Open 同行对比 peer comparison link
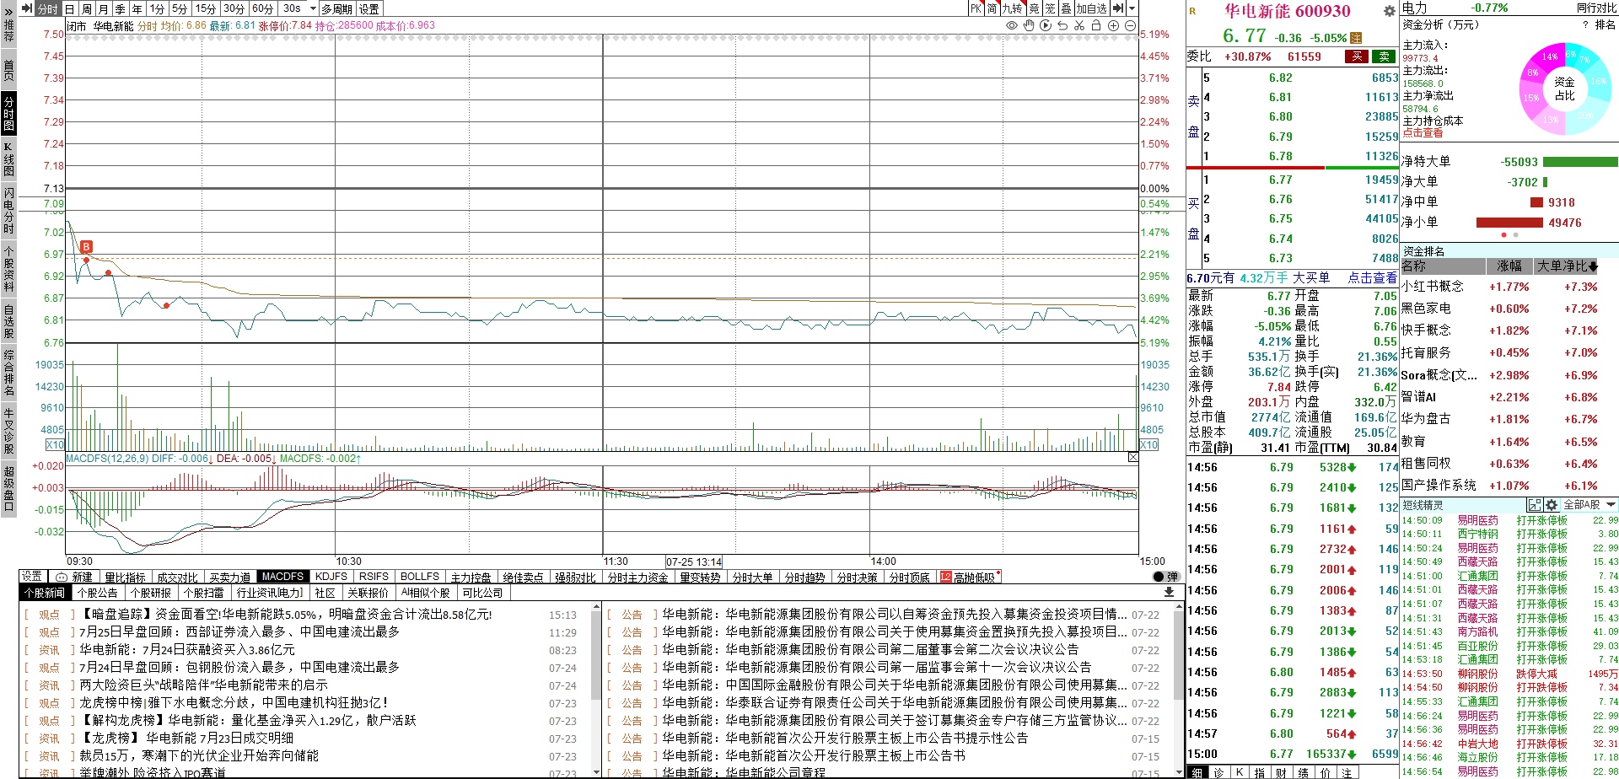 tap(1596, 8)
